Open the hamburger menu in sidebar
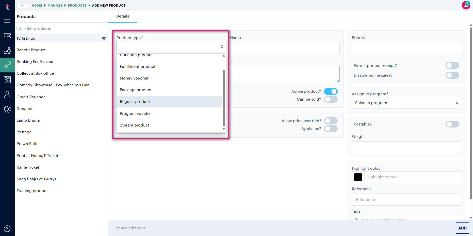The height and width of the screenshot is (236, 473). pos(7,21)
